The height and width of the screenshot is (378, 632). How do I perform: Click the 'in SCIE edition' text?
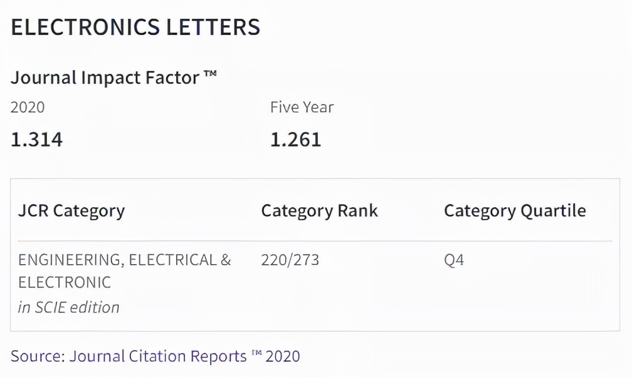click(x=69, y=307)
